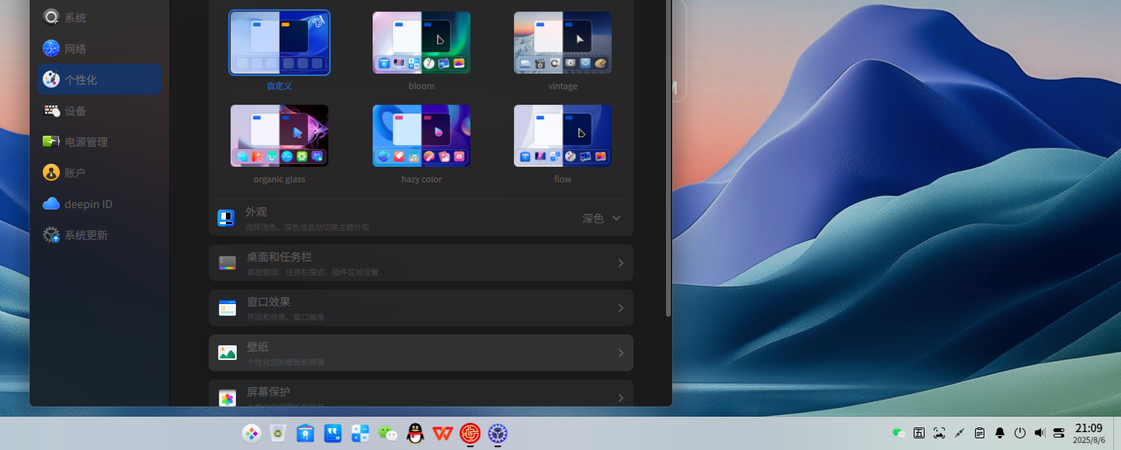Open 系统更新 in the sidebar

(x=99, y=234)
